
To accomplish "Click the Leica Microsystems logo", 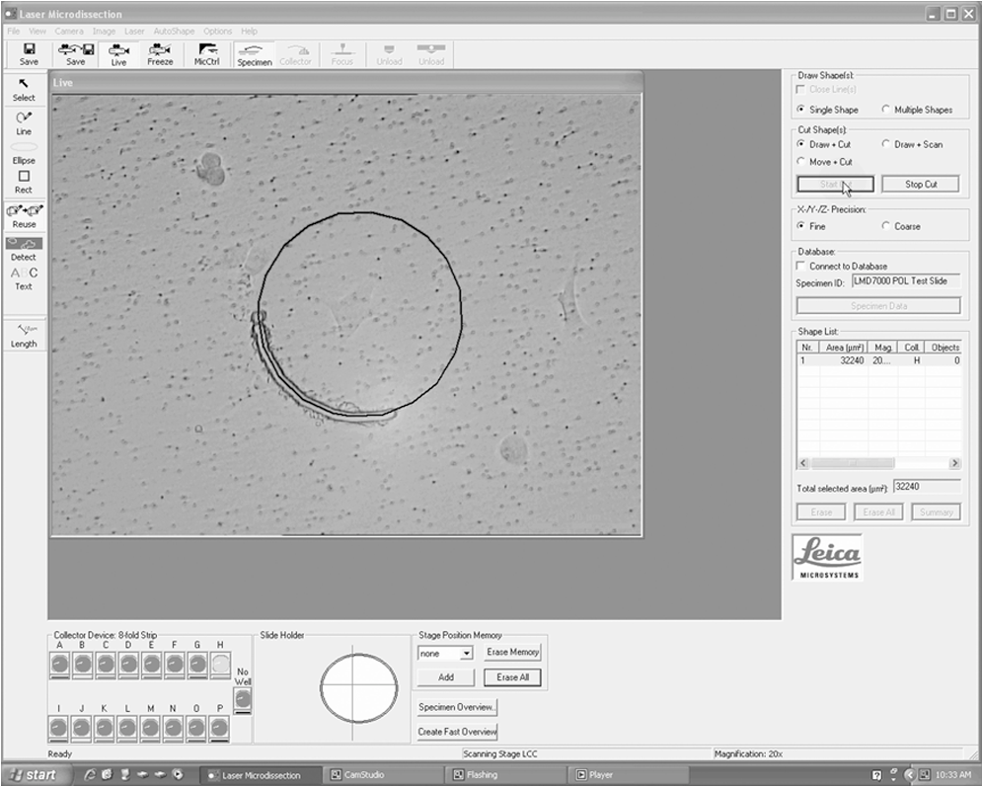I will pos(827,558).
